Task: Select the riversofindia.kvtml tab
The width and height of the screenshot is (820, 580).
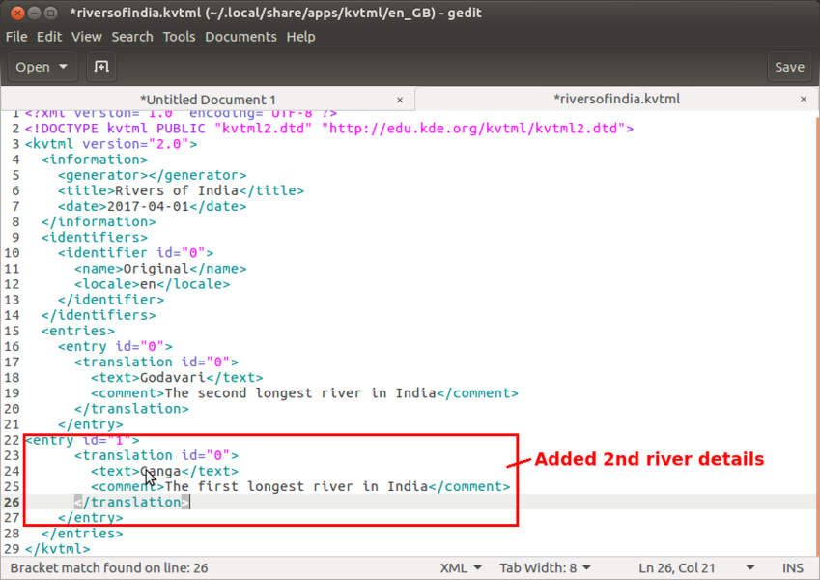Action: pyautogui.click(x=616, y=99)
